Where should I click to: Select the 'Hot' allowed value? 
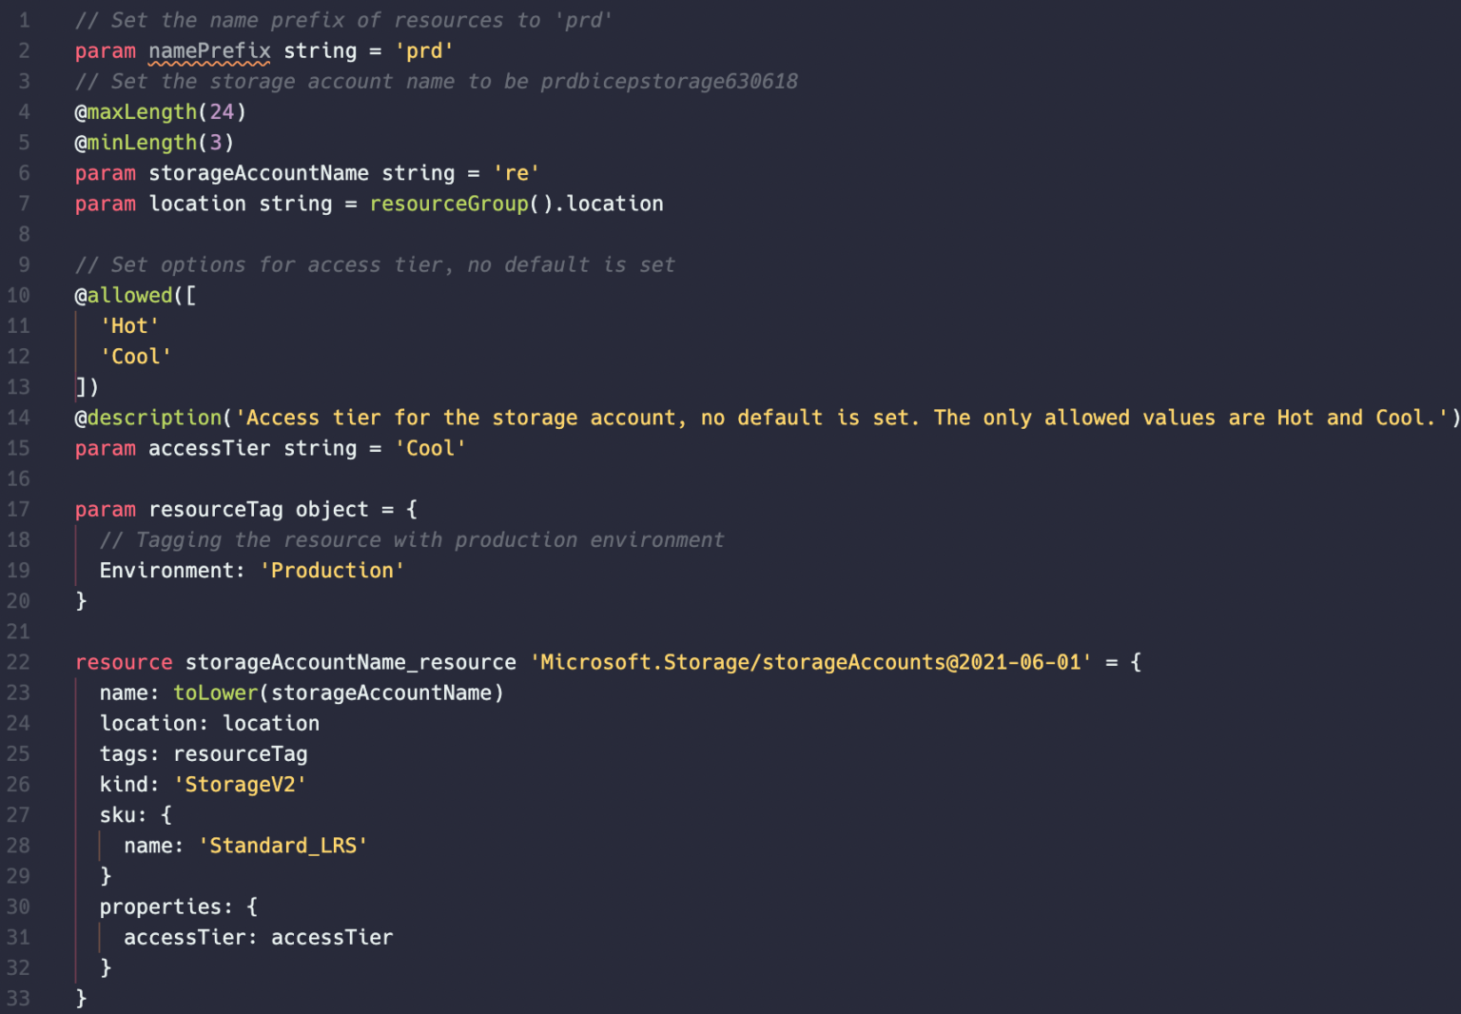point(130,326)
